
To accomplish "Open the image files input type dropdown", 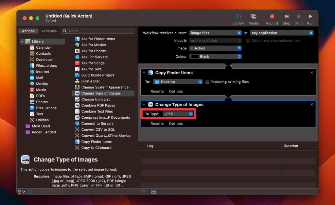I will [x=215, y=33].
